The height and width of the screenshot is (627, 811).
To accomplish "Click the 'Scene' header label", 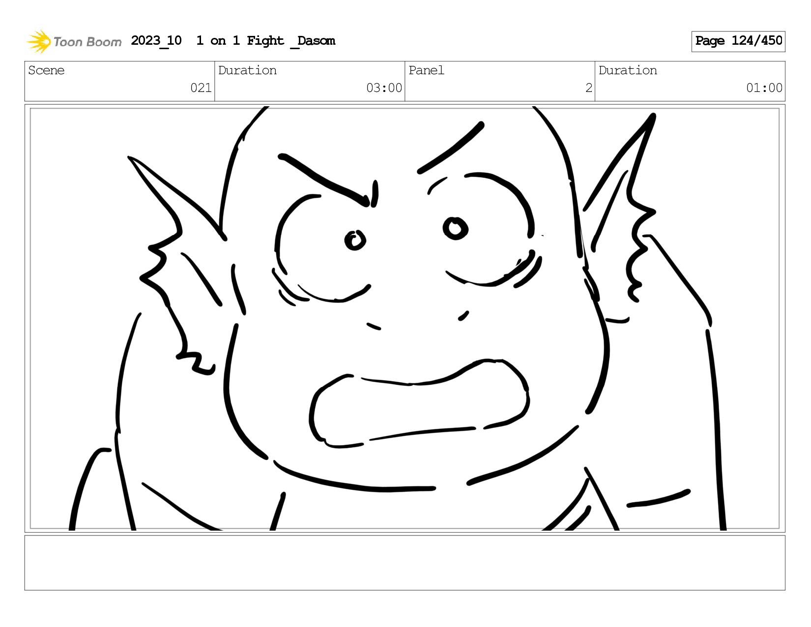I will point(46,70).
